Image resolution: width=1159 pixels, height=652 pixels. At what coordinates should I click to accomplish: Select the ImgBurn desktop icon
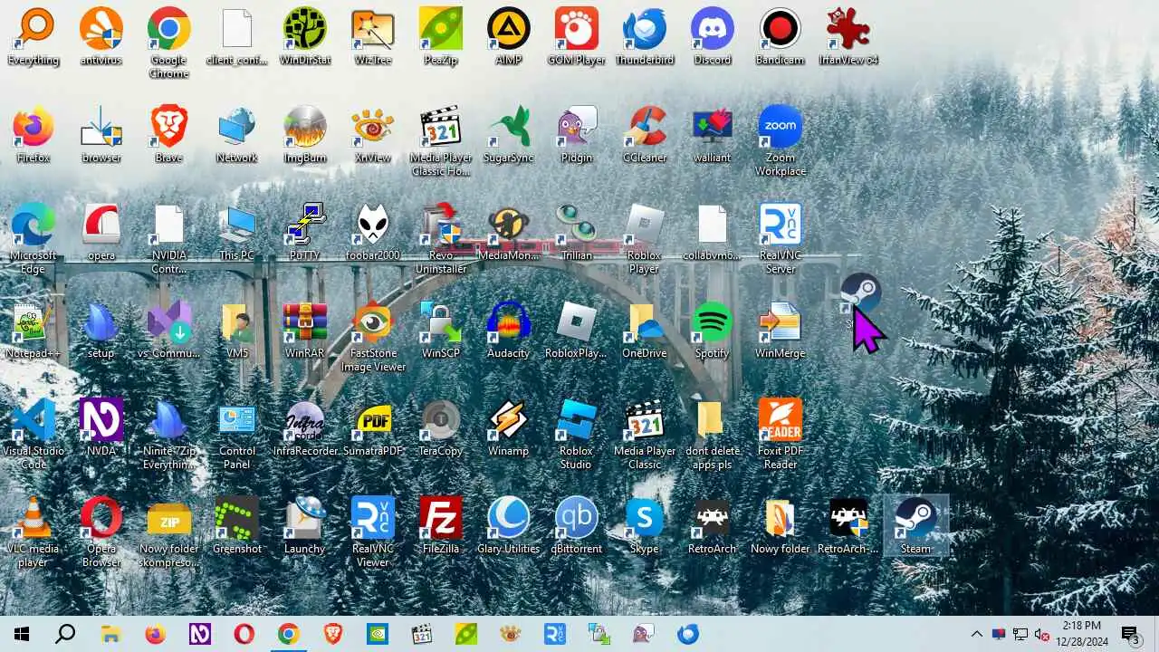coord(305,134)
